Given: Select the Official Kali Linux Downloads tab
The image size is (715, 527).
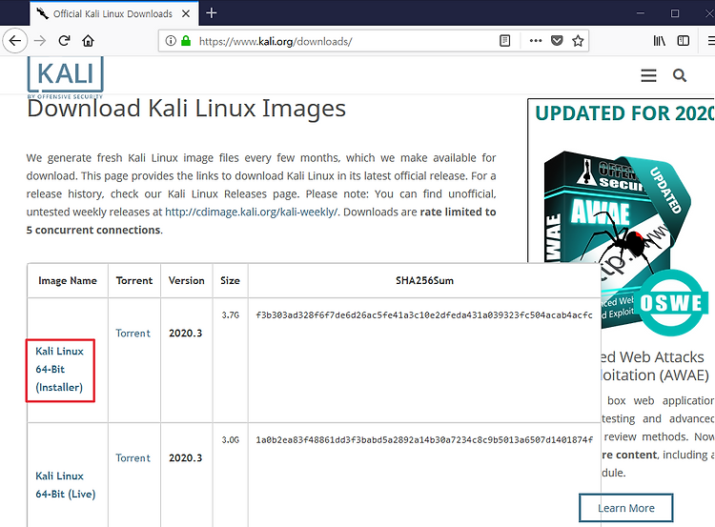Looking at the screenshot, I should (114, 13).
